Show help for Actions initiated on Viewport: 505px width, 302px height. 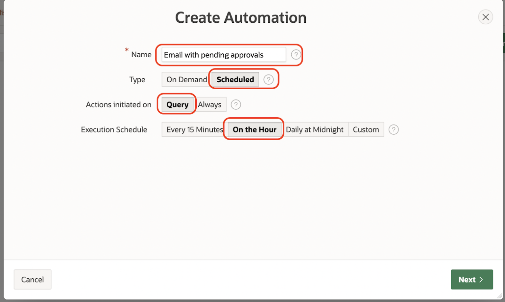click(x=236, y=105)
